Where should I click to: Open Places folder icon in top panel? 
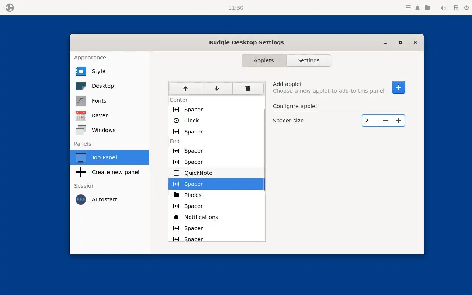pos(428,8)
